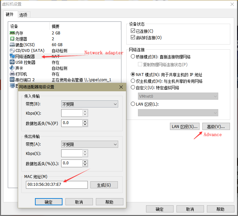Decrease incoming 数据包丢失(%)(P) value
238x216 pixels.
point(85,125)
